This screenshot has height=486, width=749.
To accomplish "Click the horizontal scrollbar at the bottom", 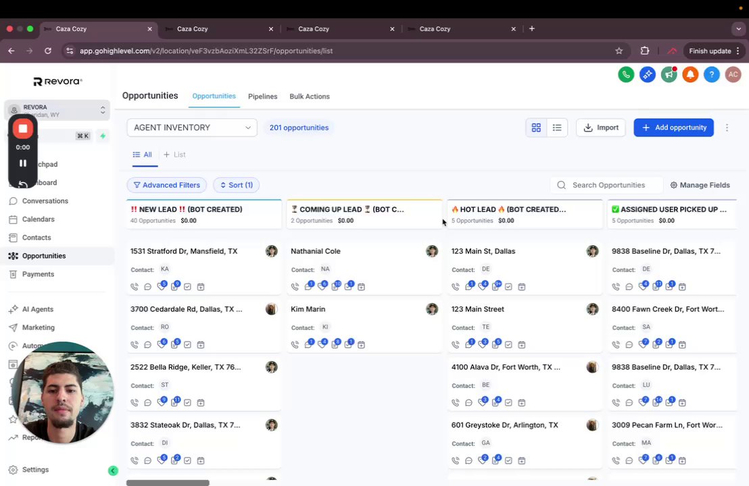I will click(x=168, y=483).
